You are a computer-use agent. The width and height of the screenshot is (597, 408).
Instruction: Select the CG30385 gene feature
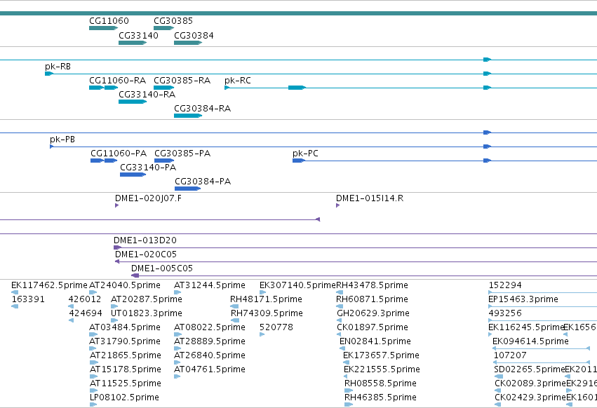[163, 28]
